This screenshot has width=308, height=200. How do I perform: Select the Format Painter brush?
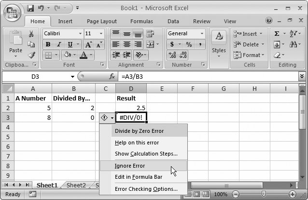click(31, 55)
